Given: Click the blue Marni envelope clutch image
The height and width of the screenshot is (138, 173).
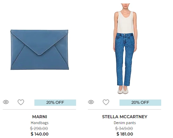Looking at the screenshot, I should pyautogui.click(x=40, y=50).
